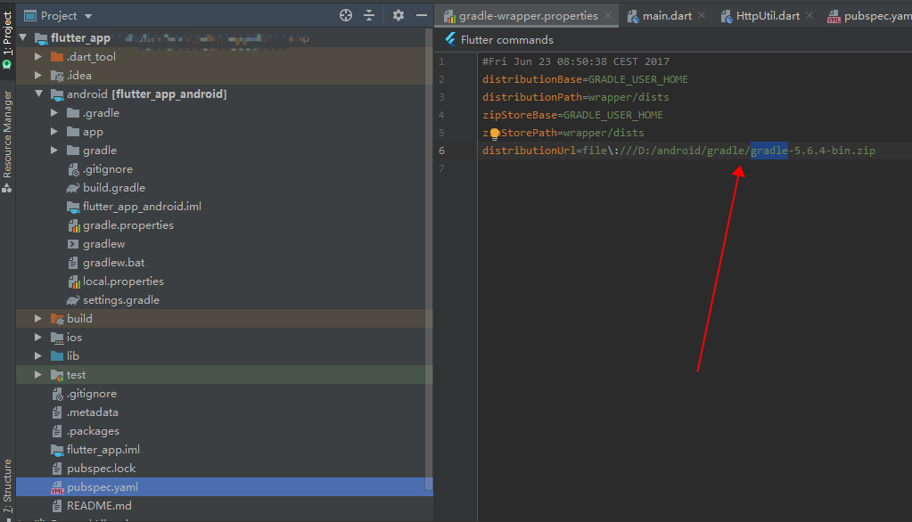Image resolution: width=912 pixels, height=522 pixels.
Task: Open the 1: Project side tool tab
Action: (x=7, y=39)
